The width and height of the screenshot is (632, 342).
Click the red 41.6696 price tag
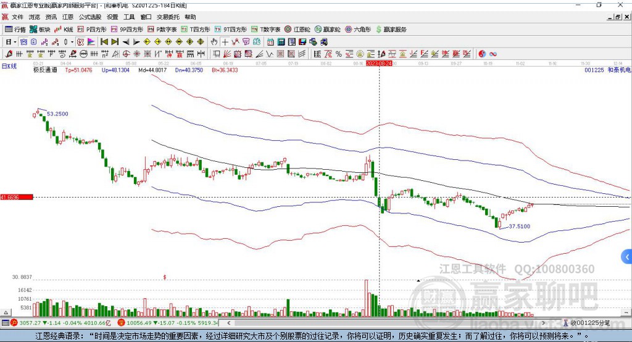(x=17, y=197)
